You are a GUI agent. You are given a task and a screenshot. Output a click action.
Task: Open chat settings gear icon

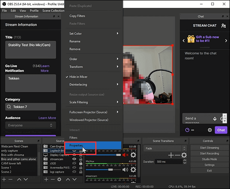(210, 130)
